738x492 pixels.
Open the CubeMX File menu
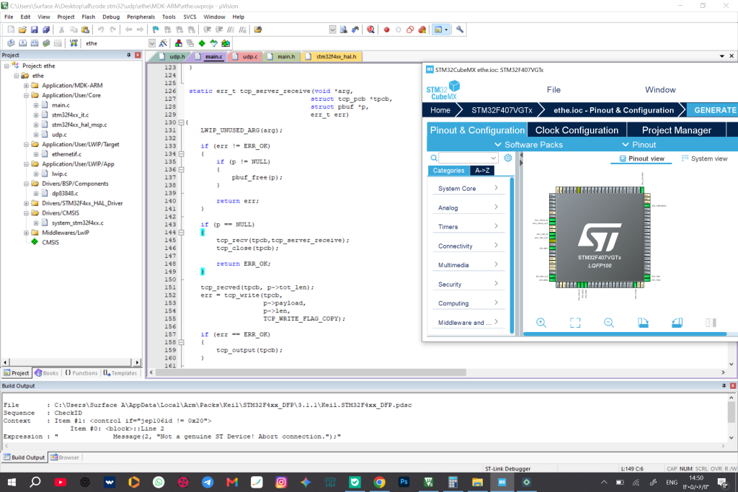coord(553,90)
